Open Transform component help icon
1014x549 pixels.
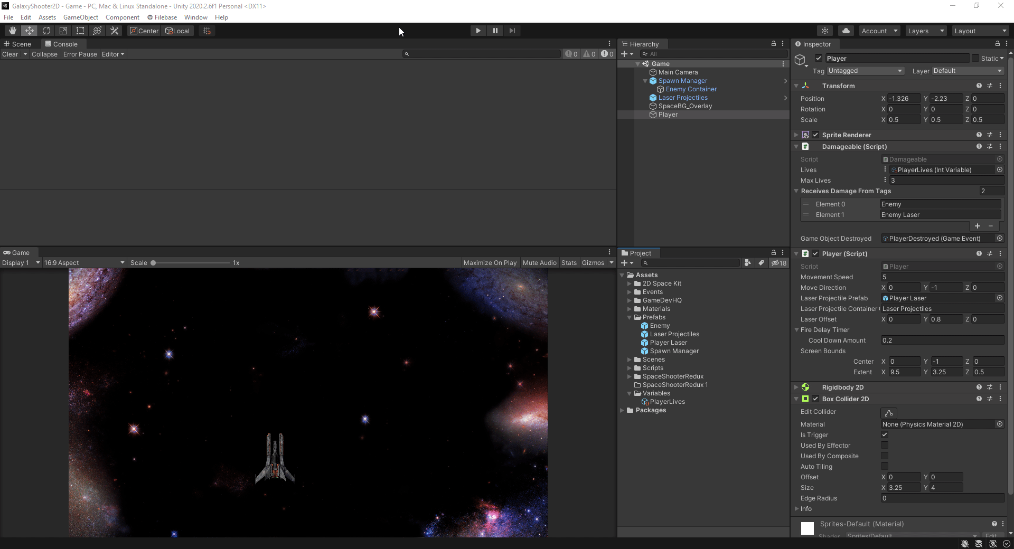tap(979, 86)
